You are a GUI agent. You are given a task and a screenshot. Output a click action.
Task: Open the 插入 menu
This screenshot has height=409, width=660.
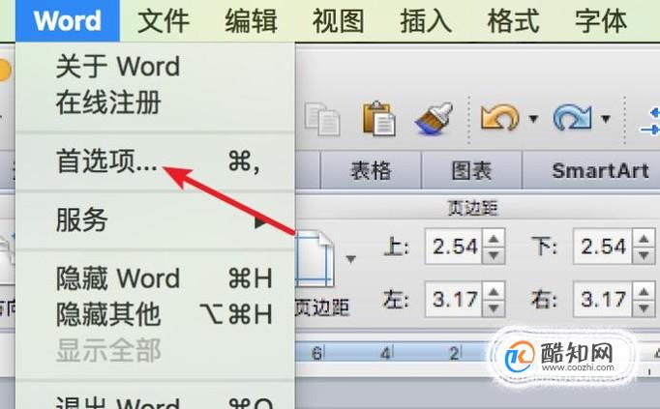[426, 21]
